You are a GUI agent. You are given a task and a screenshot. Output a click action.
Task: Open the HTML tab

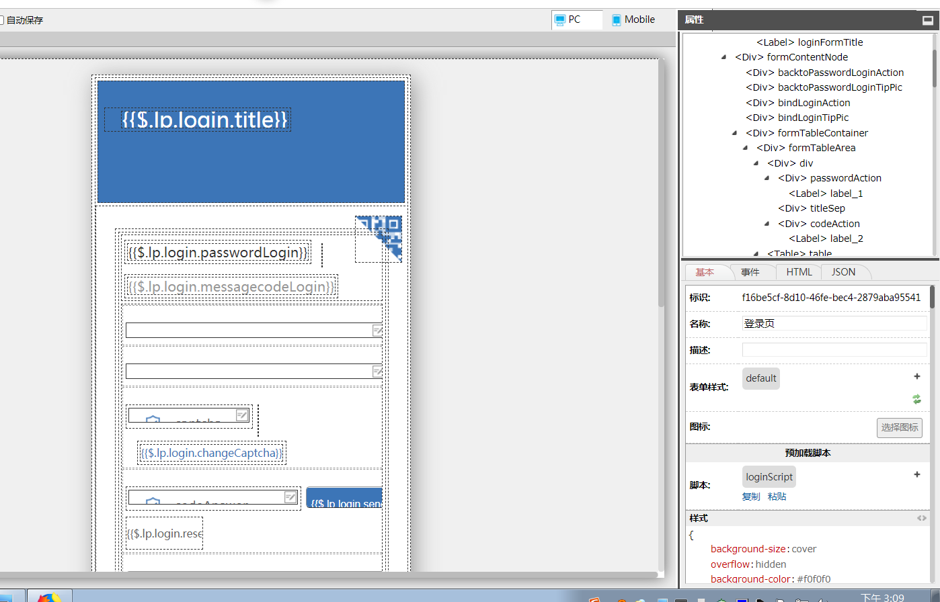pos(799,272)
